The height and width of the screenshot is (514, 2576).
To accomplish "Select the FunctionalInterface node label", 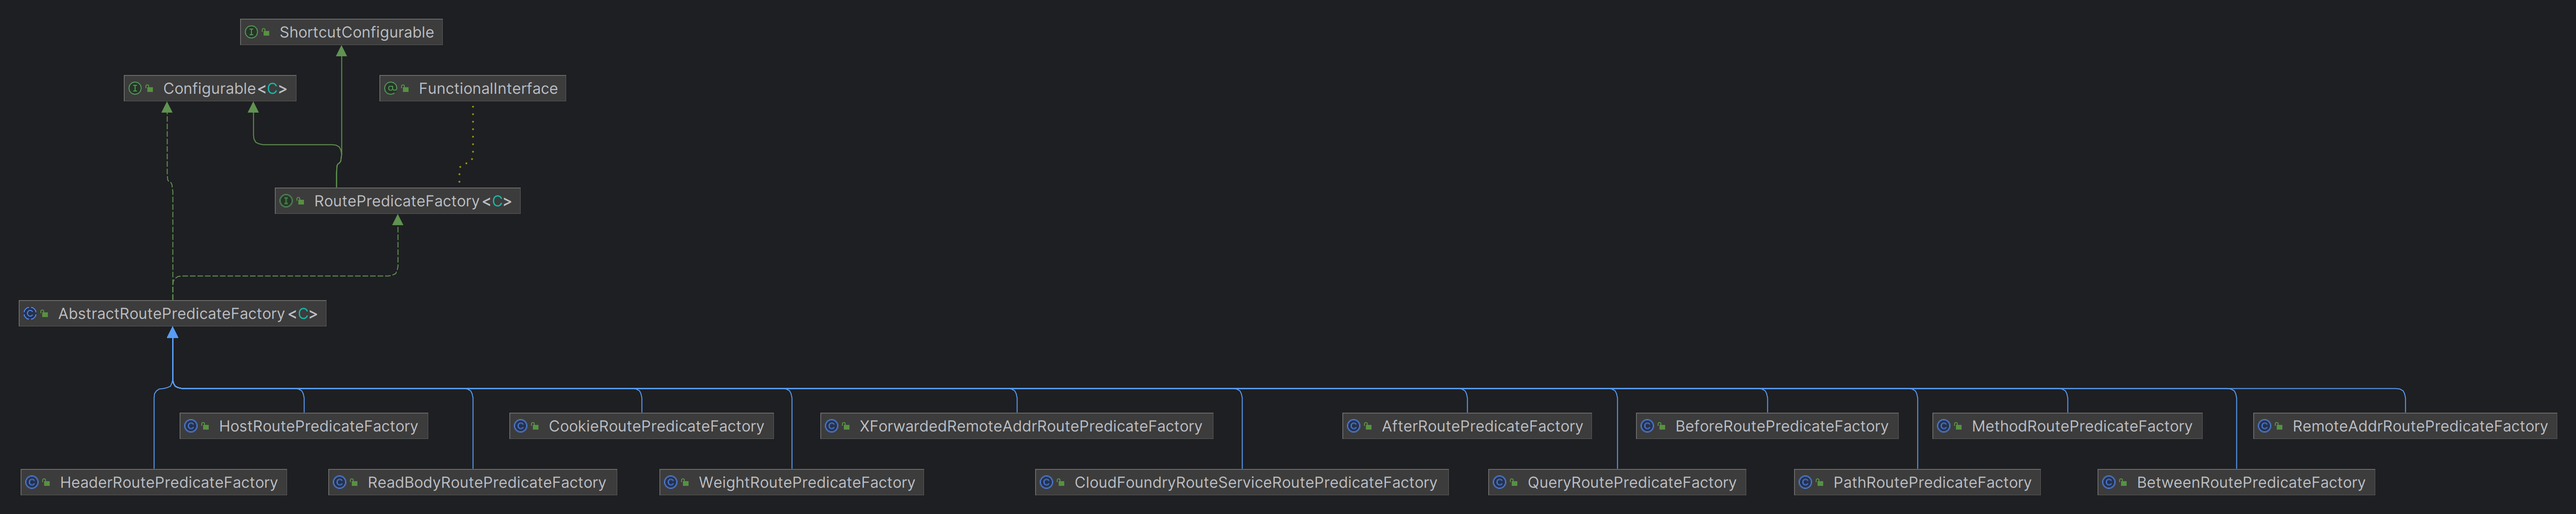I will (488, 88).
